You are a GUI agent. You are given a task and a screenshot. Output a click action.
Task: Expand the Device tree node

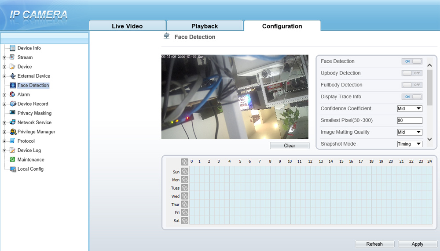[x=4, y=67]
